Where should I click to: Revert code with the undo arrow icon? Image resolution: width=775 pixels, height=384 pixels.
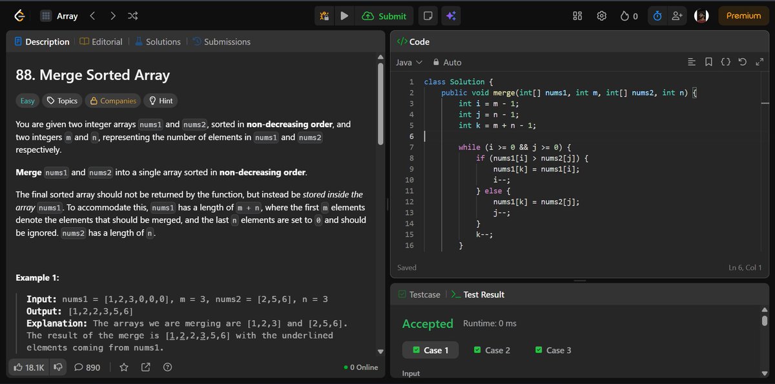[x=742, y=62]
